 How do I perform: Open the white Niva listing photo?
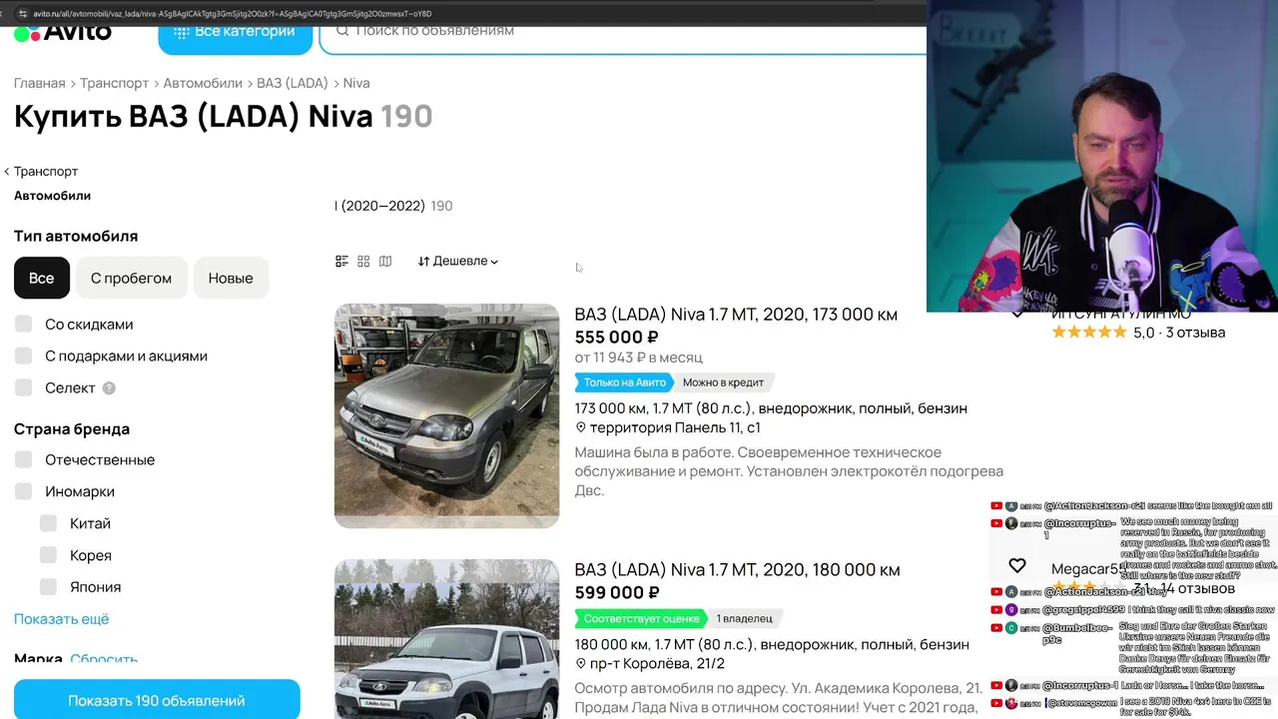446,639
